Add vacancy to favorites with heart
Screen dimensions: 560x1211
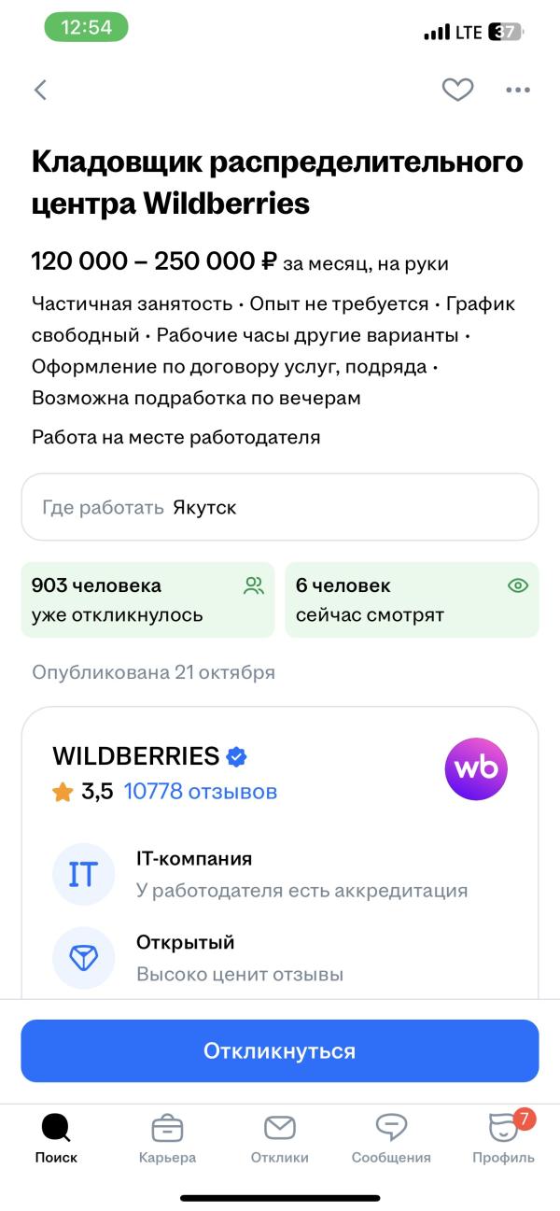point(457,90)
